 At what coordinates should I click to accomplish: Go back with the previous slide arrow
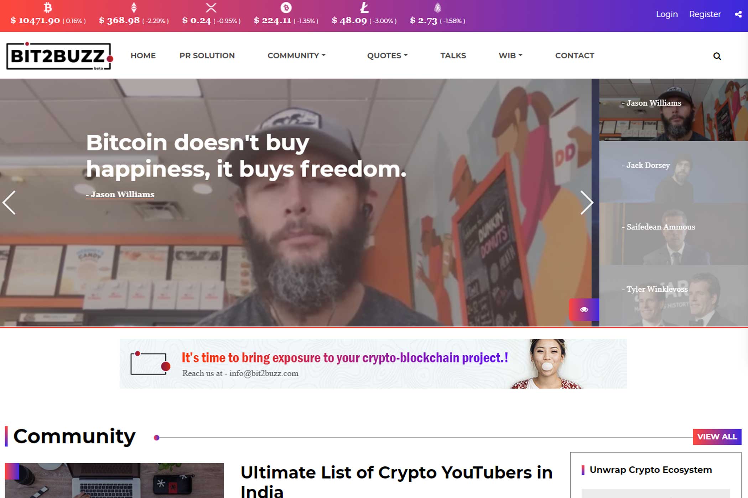point(9,202)
